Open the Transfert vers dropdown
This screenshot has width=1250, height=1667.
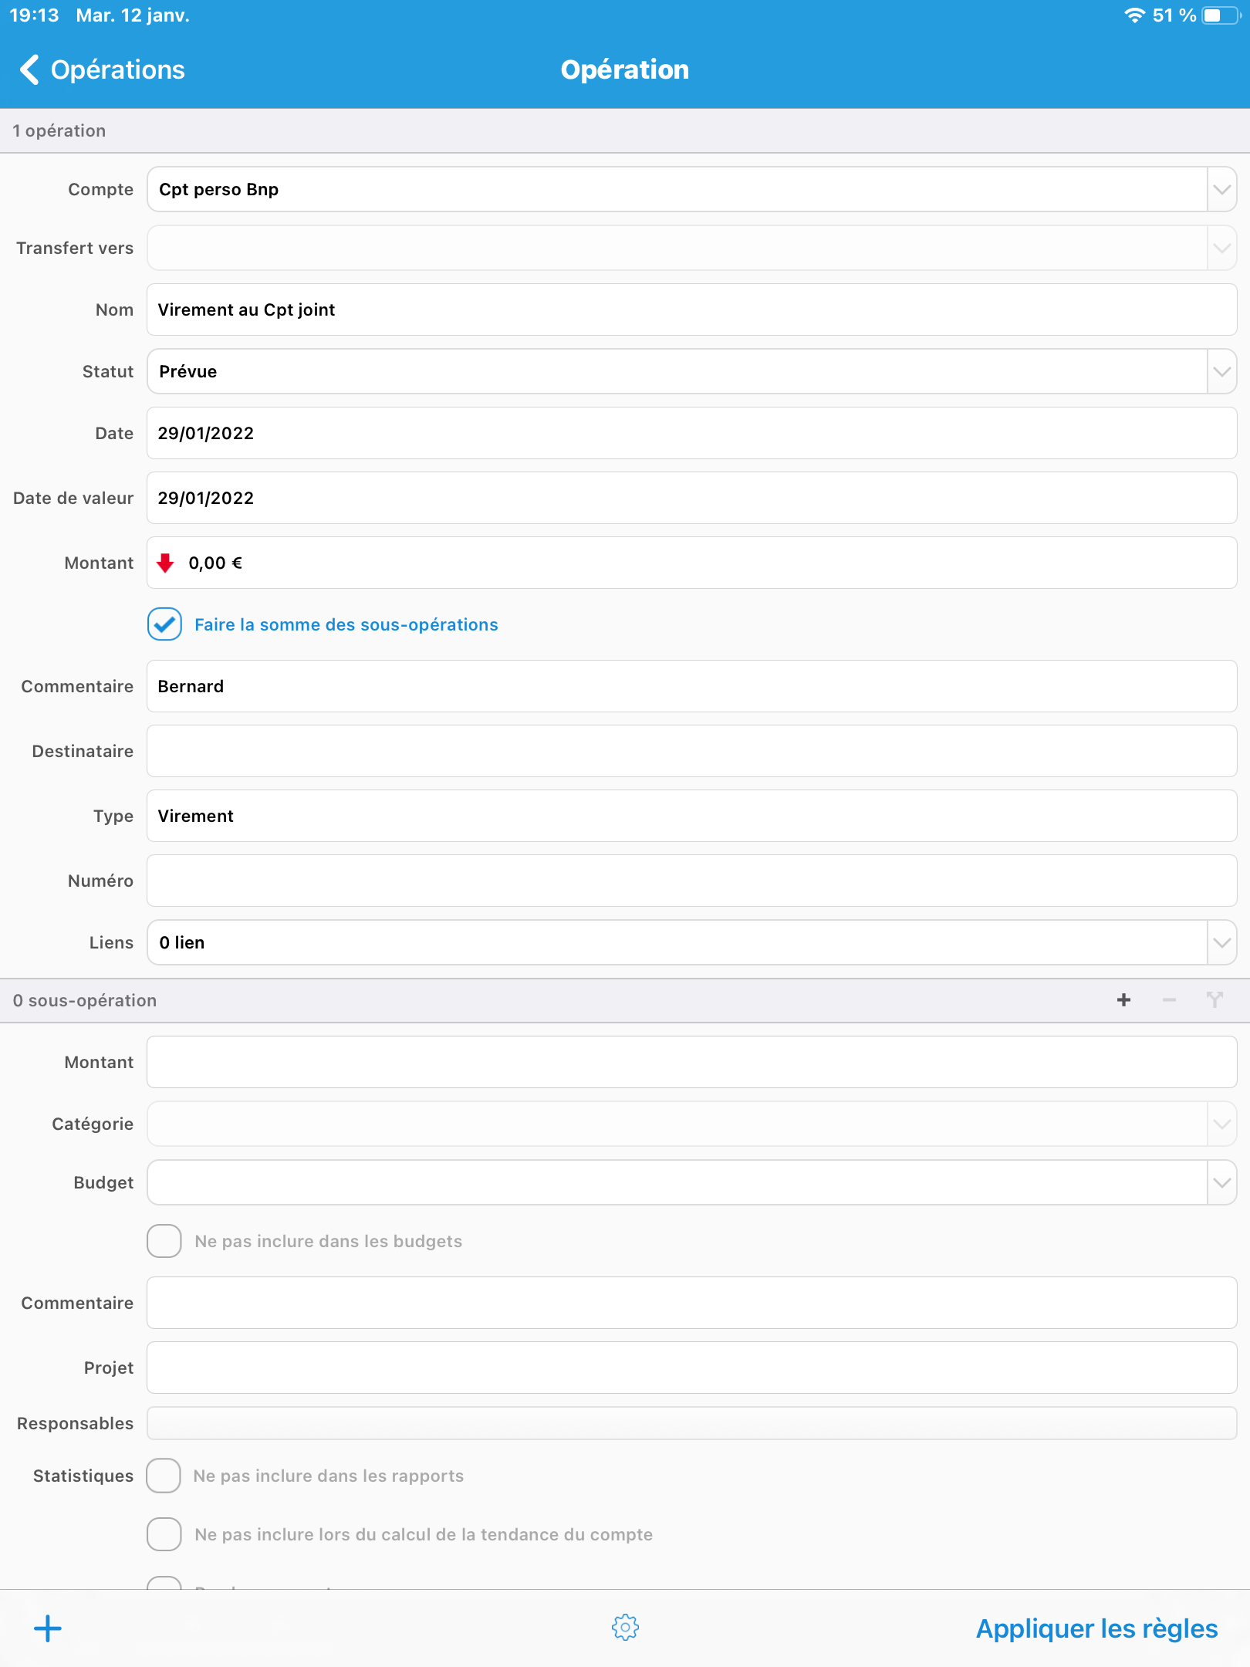(1221, 248)
